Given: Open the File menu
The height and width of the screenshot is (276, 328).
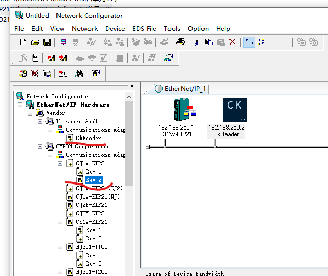Looking at the screenshot, I should tap(19, 28).
